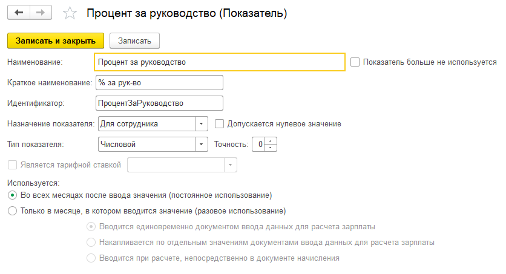The height and width of the screenshot is (274, 506).
Task: Add form to favorites star icon
Action: 70,13
